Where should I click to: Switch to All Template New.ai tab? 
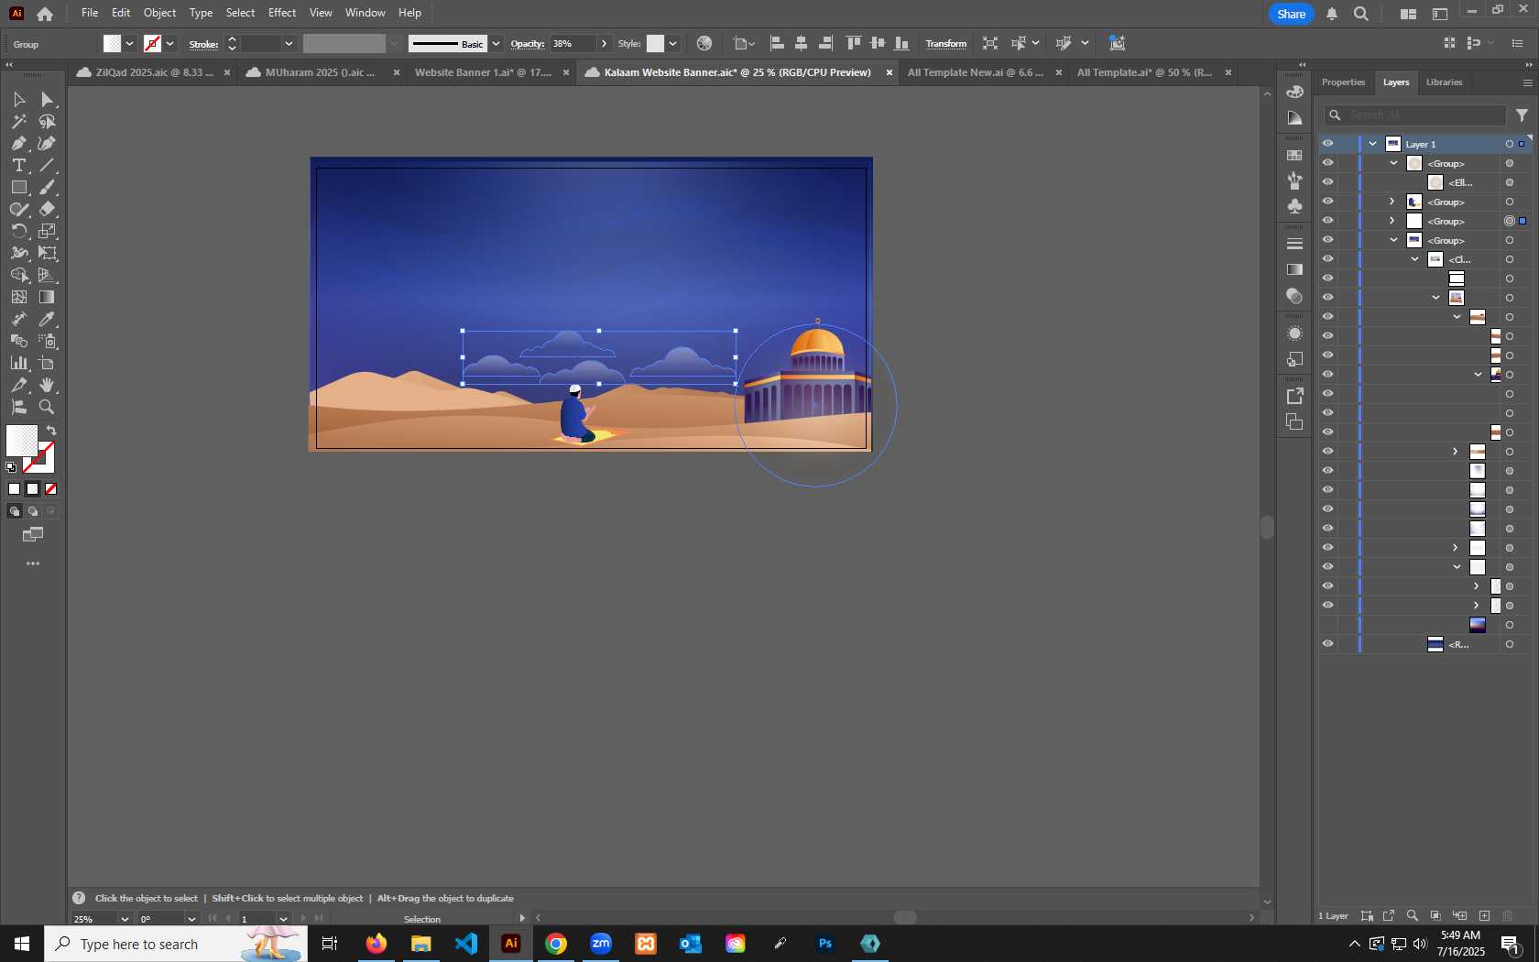click(x=975, y=72)
